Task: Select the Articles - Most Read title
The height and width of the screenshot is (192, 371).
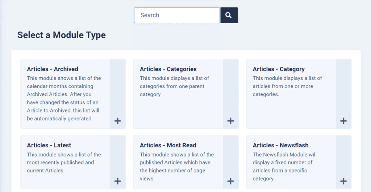Action: coord(168,145)
